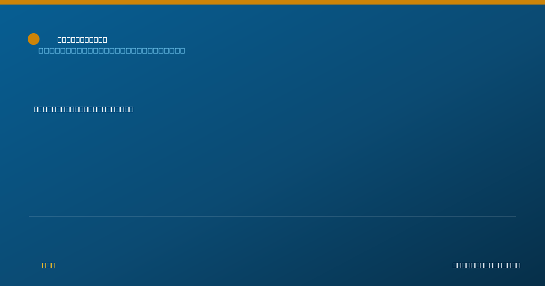Click the orange bar along the top edge
The width and height of the screenshot is (545, 286).
(x=272, y=2)
